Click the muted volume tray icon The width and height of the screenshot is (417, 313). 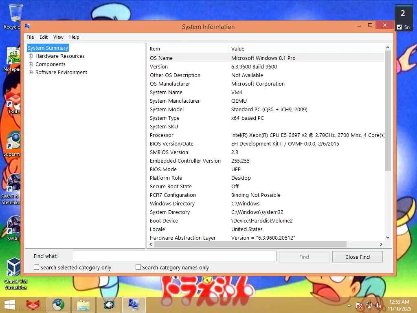[378, 306]
